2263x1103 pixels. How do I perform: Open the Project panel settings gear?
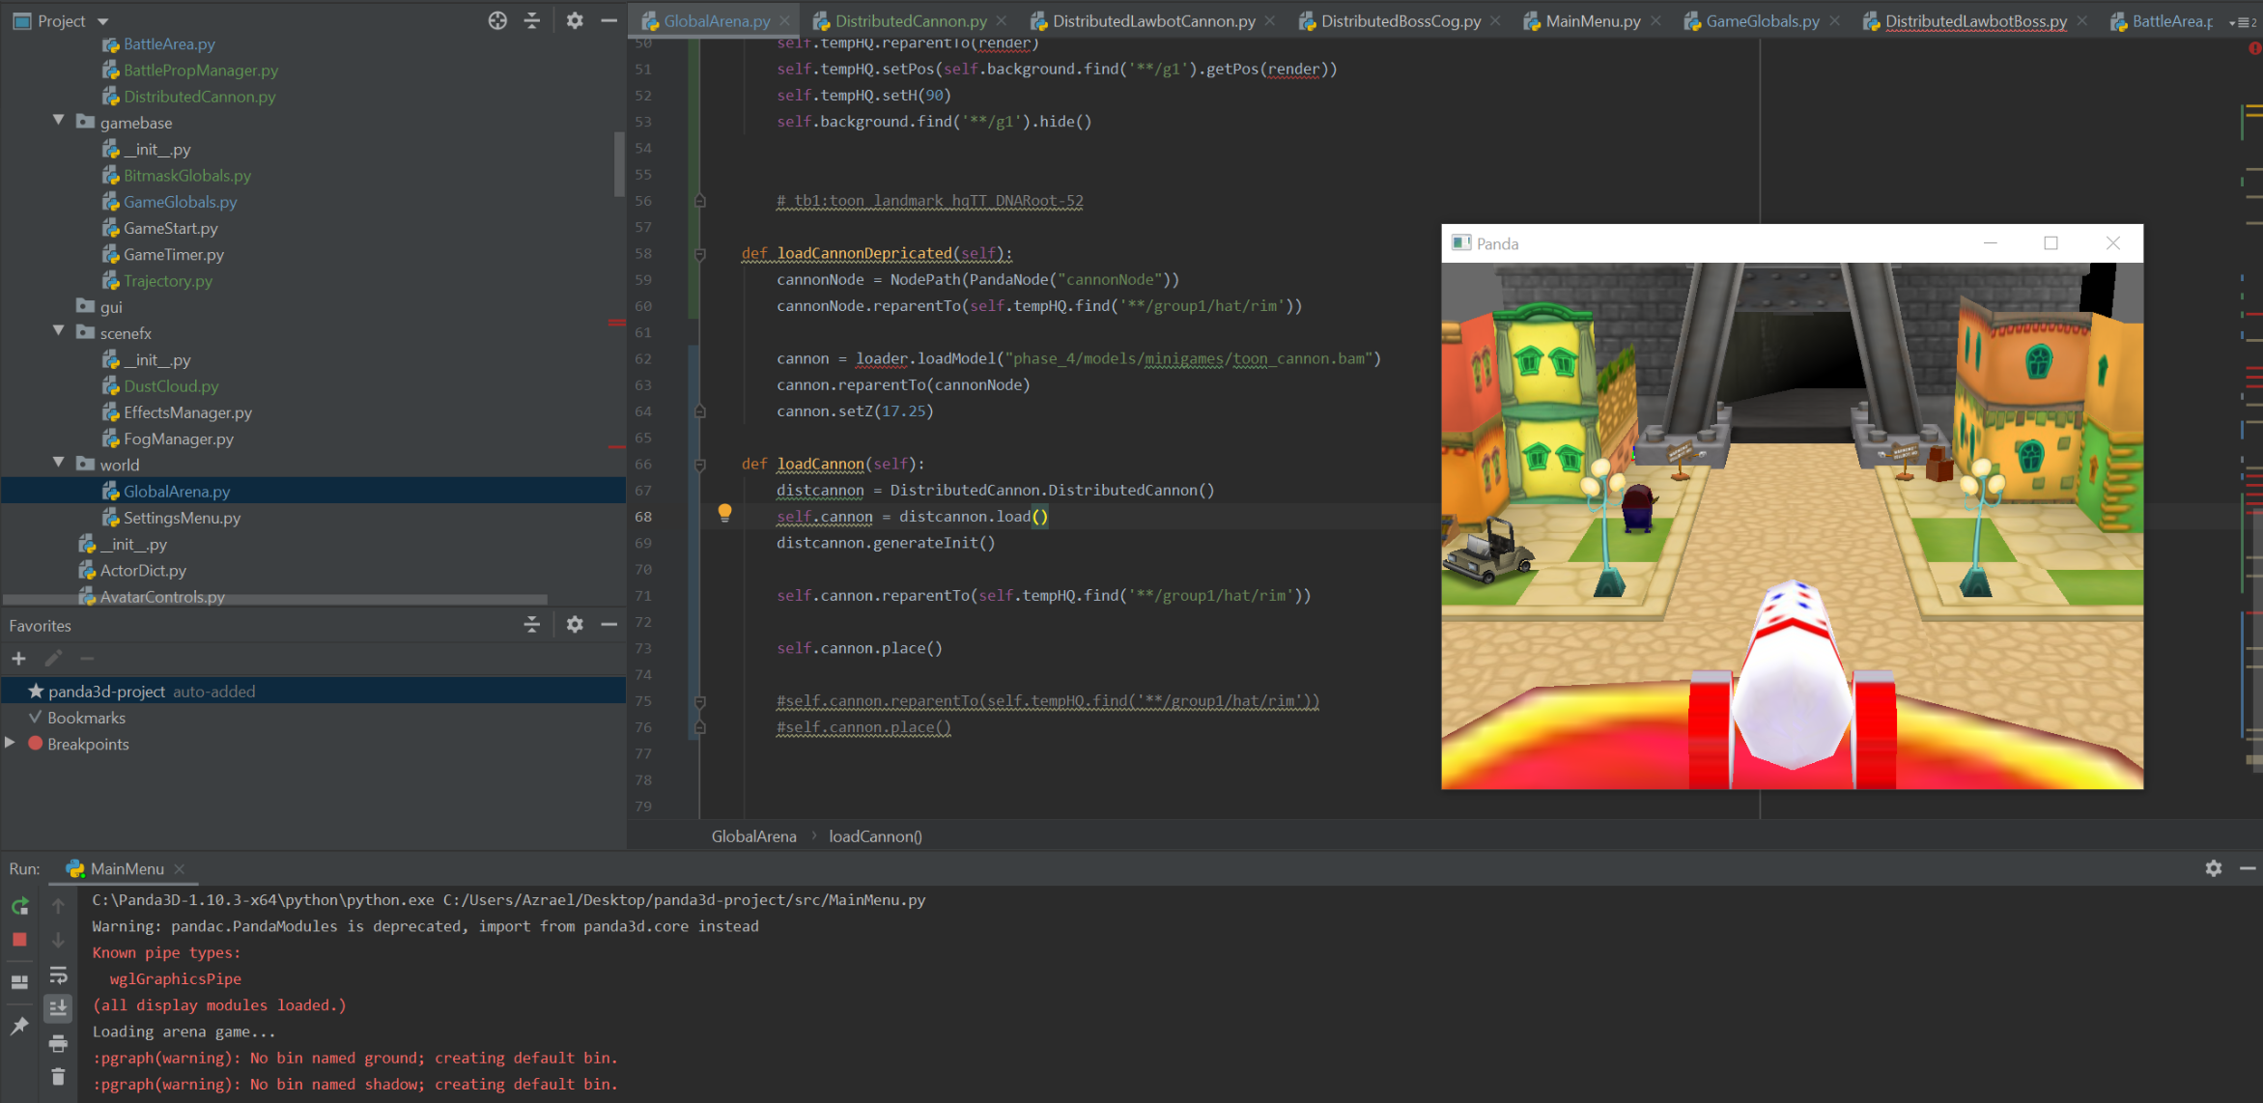click(x=575, y=20)
